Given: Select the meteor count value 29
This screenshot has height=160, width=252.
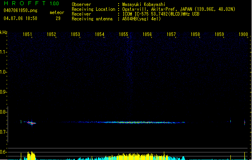Looking at the screenshot, I should click(x=58, y=18).
